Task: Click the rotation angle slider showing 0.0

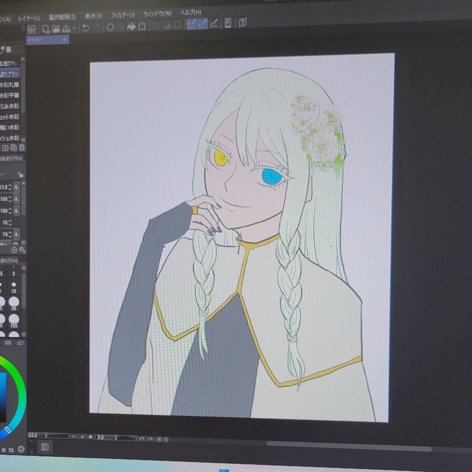Action: pos(116,438)
